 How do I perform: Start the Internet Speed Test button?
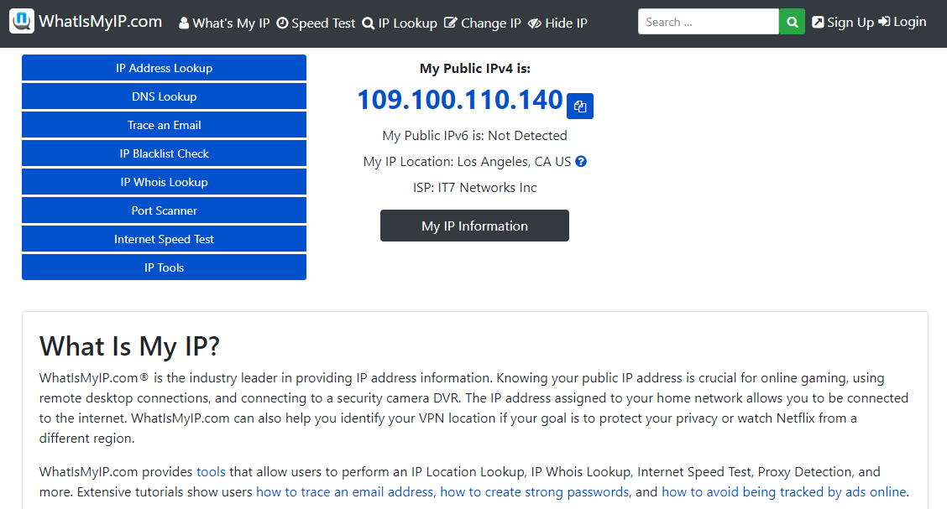coord(165,239)
